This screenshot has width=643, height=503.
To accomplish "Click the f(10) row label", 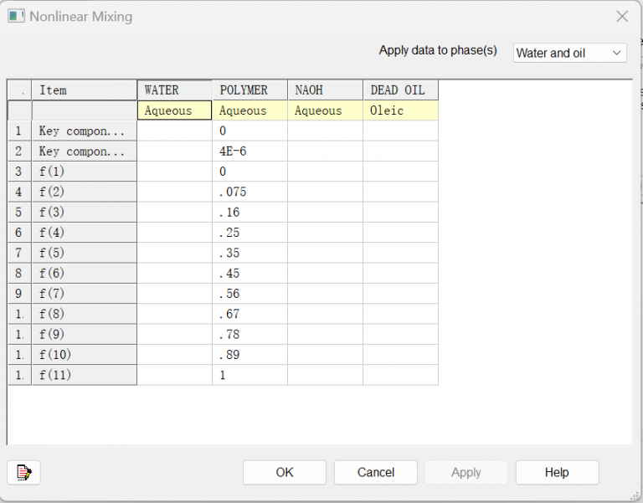I will 84,355.
